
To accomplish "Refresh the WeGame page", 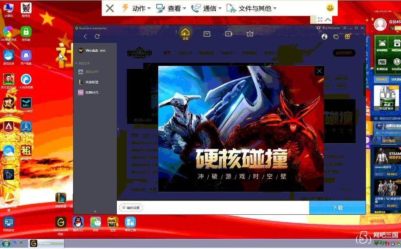I will (x=97, y=37).
